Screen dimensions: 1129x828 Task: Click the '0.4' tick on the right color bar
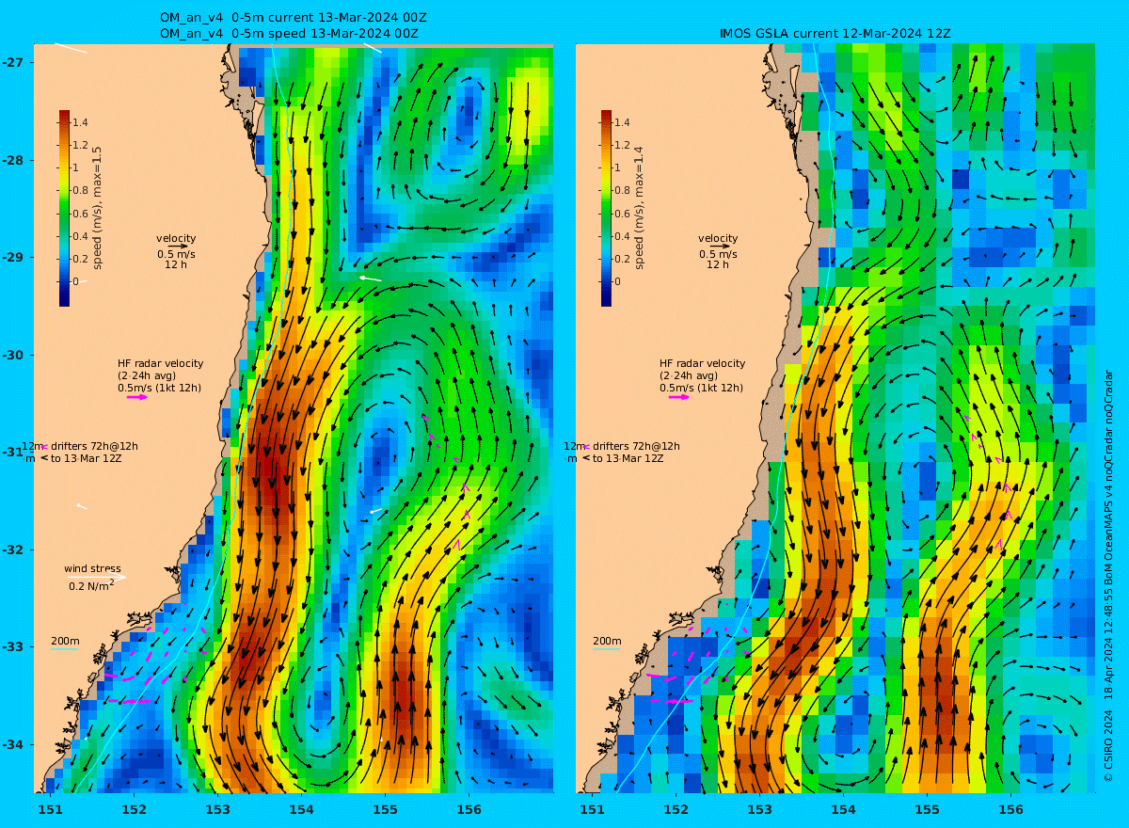622,236
